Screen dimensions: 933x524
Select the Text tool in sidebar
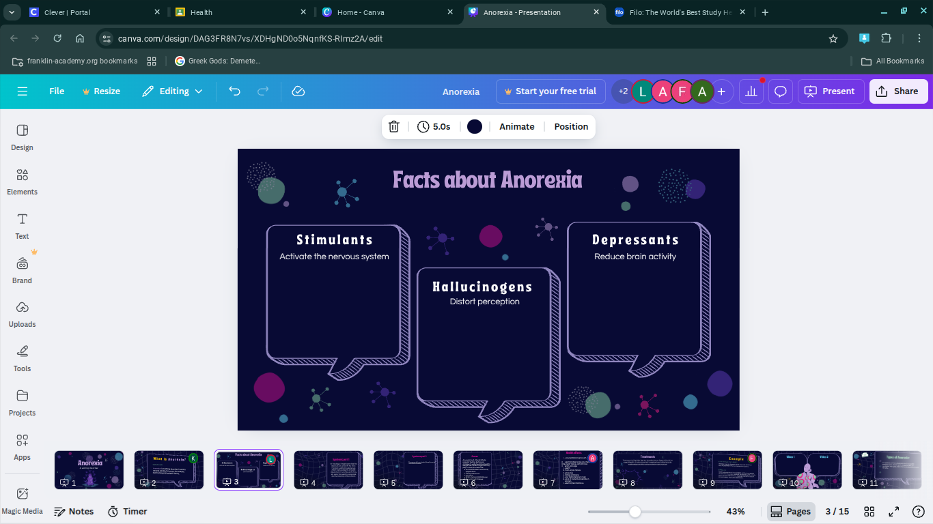pos(22,226)
